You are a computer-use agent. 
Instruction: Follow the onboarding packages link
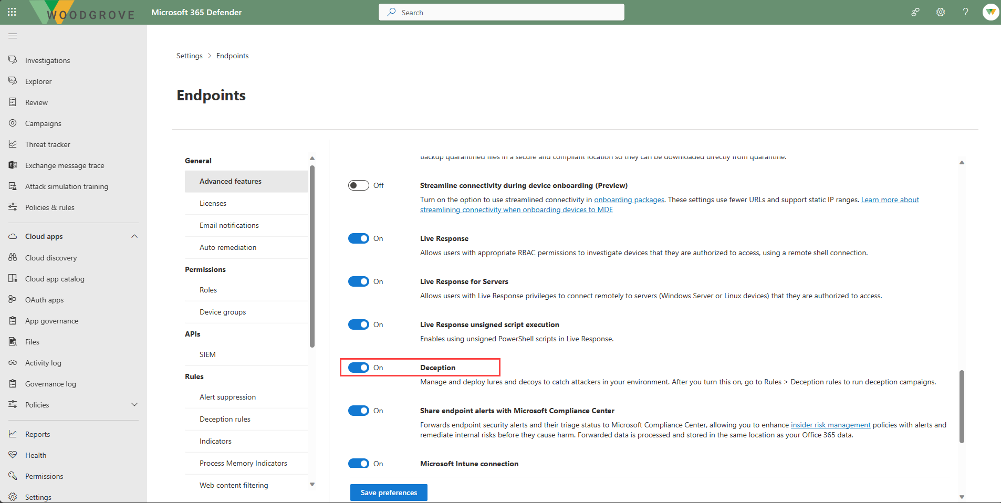click(x=629, y=200)
